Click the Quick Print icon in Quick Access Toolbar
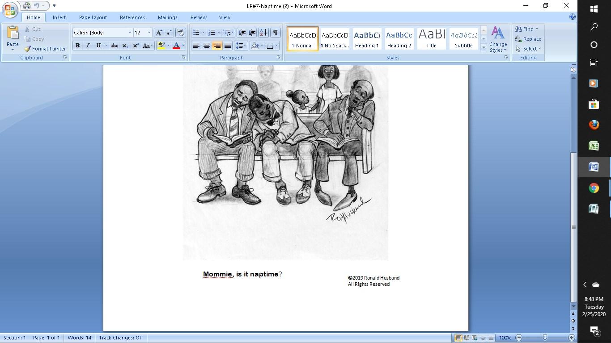Screen dimensions: 611x343 27,6
